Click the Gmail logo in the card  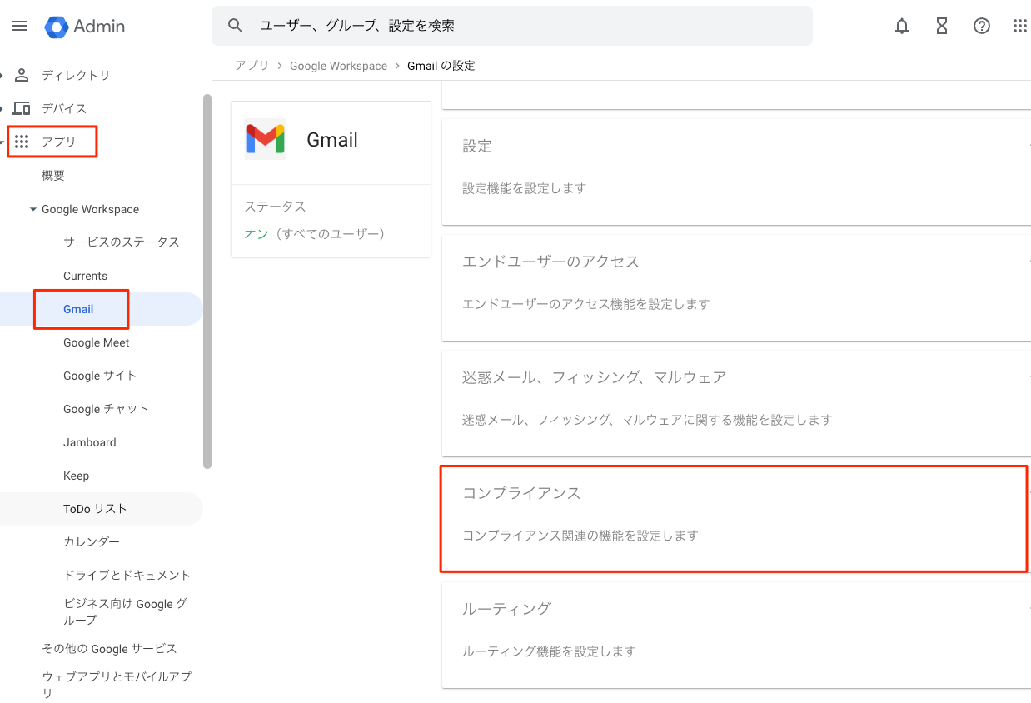click(265, 139)
